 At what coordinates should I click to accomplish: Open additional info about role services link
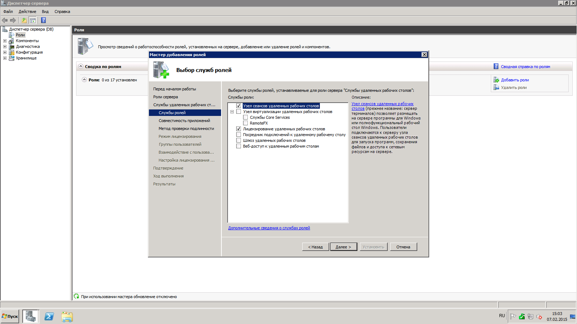pos(269,228)
